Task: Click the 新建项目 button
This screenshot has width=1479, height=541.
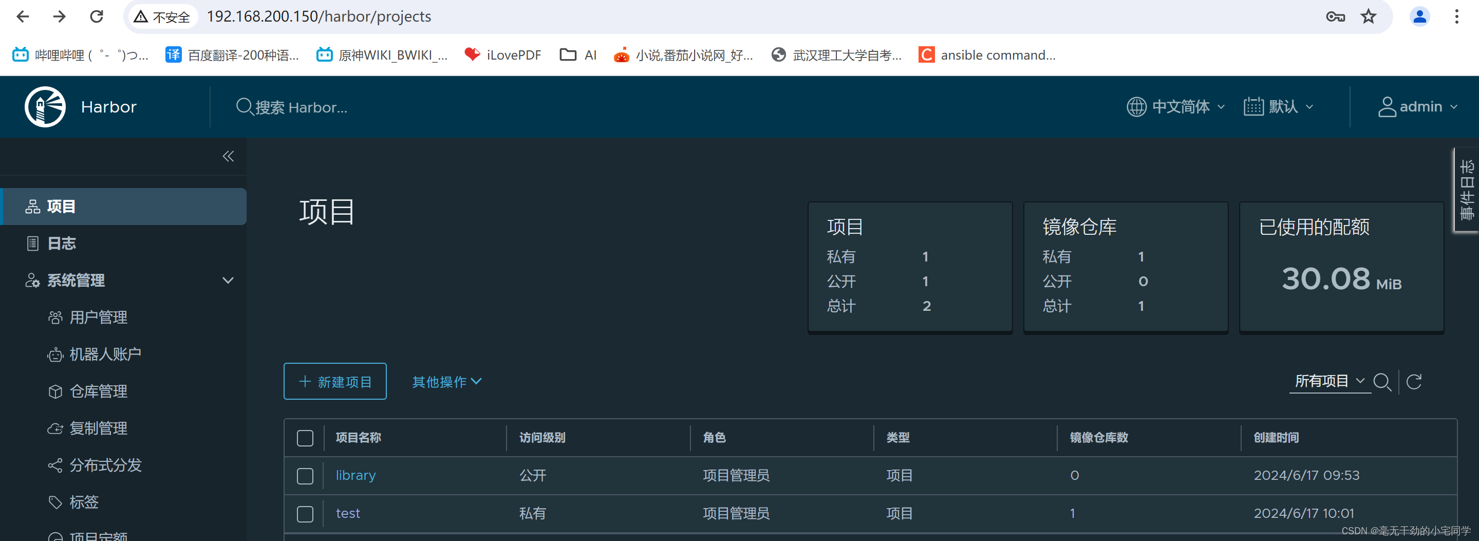Action: tap(335, 381)
